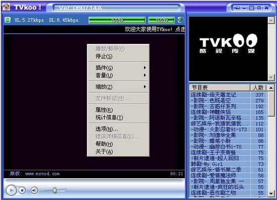This screenshot has width=277, height=200.
Task: Click the round Play button
Action: click(11, 190)
